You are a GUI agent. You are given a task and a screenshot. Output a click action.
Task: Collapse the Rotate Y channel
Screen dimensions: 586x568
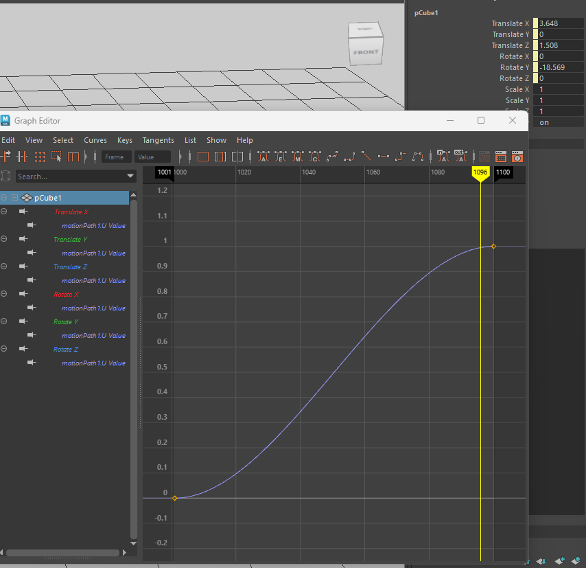4,321
